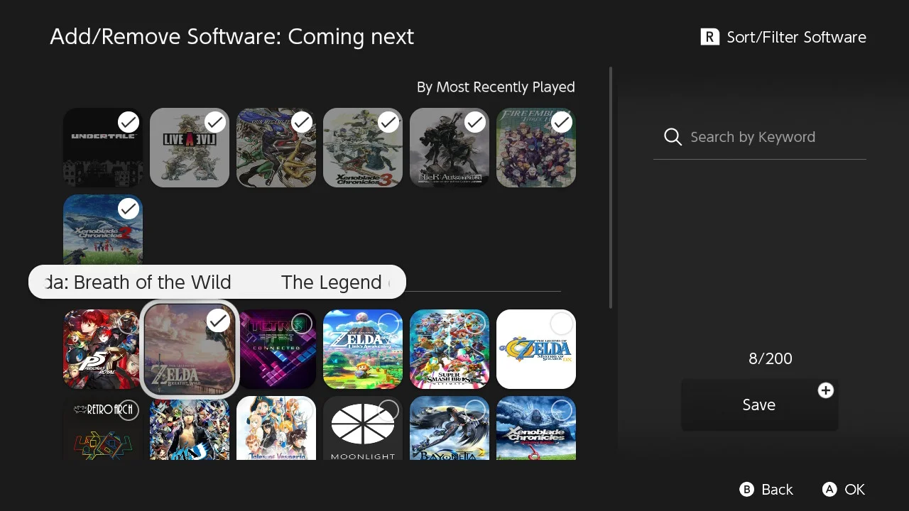Uncheck the Xenoblade Chronicles 2 checkmark
The image size is (909, 511).
click(129, 209)
